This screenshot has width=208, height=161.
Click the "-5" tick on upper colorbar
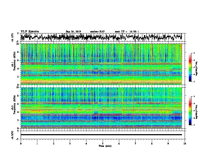tap(194, 67)
